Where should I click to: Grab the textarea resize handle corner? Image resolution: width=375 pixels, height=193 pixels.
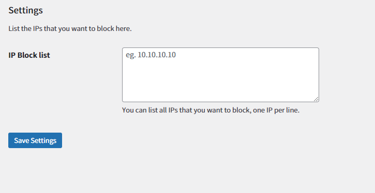pyautogui.click(x=316, y=99)
